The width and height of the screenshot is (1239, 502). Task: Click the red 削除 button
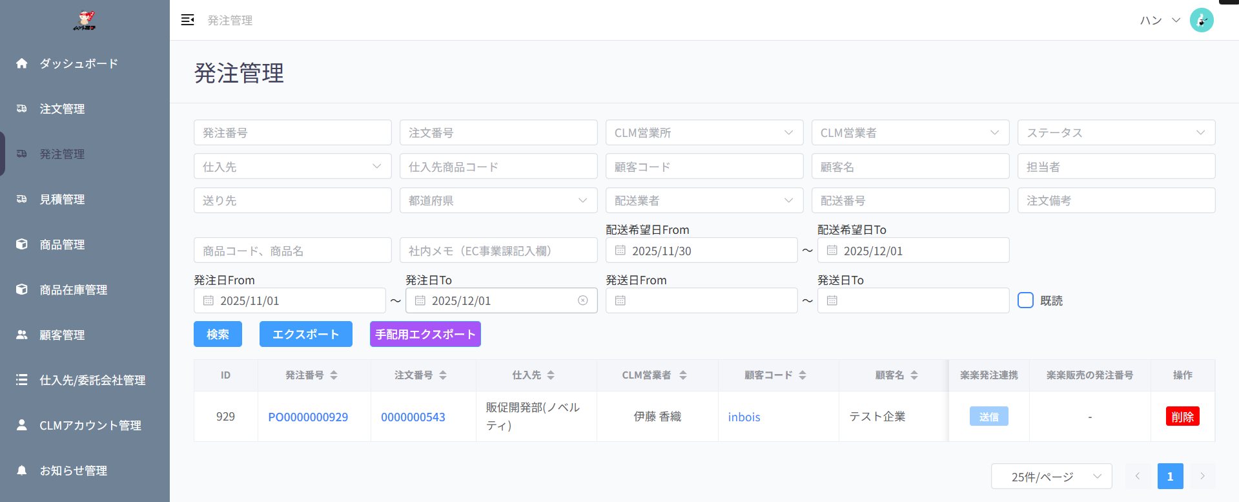[1182, 417]
